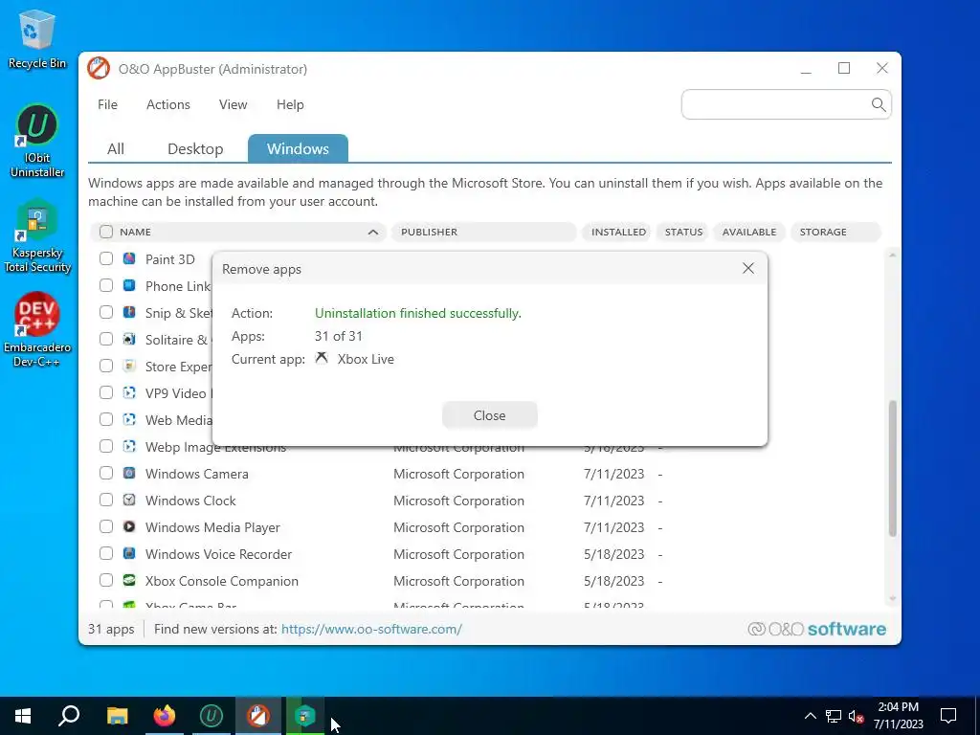Click the Paint 3D app icon
This screenshot has height=735, width=980.
pos(129,258)
